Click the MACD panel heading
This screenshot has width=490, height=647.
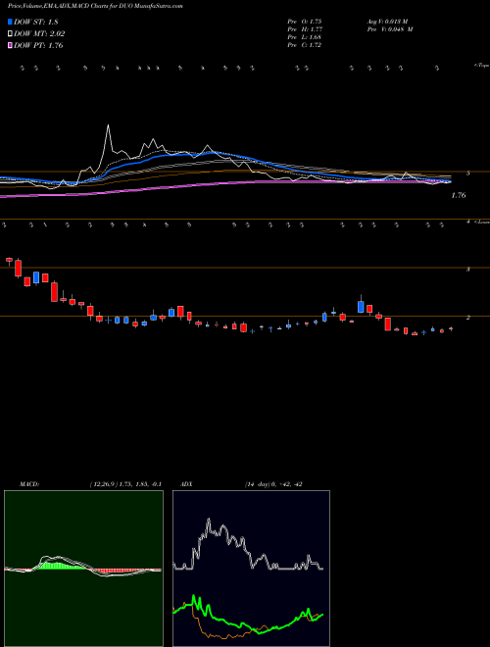[x=29, y=484]
